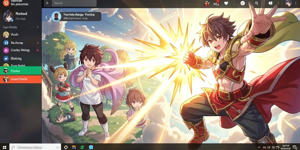Open the Windows Start button

(4, 147)
